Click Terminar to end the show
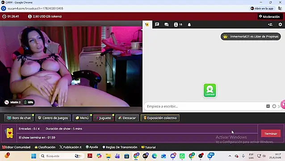The image size is (285, 161). point(271,134)
